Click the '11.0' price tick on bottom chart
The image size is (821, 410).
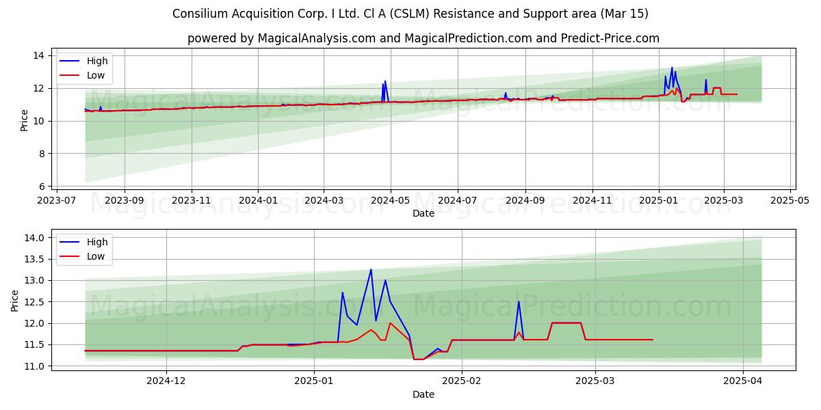tap(34, 366)
